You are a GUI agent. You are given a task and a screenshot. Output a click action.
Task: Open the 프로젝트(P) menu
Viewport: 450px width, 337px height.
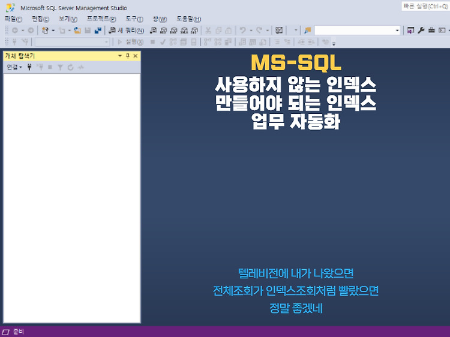point(101,19)
